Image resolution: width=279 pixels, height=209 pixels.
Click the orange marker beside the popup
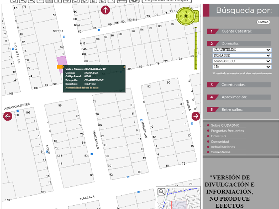pyautogui.click(x=60, y=67)
